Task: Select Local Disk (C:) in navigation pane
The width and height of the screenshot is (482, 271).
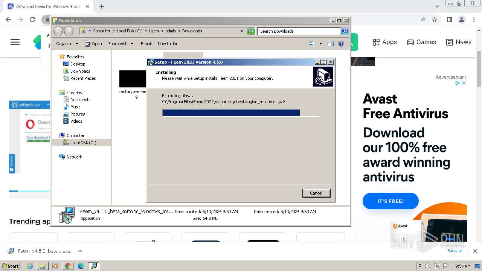Action: tap(83, 143)
